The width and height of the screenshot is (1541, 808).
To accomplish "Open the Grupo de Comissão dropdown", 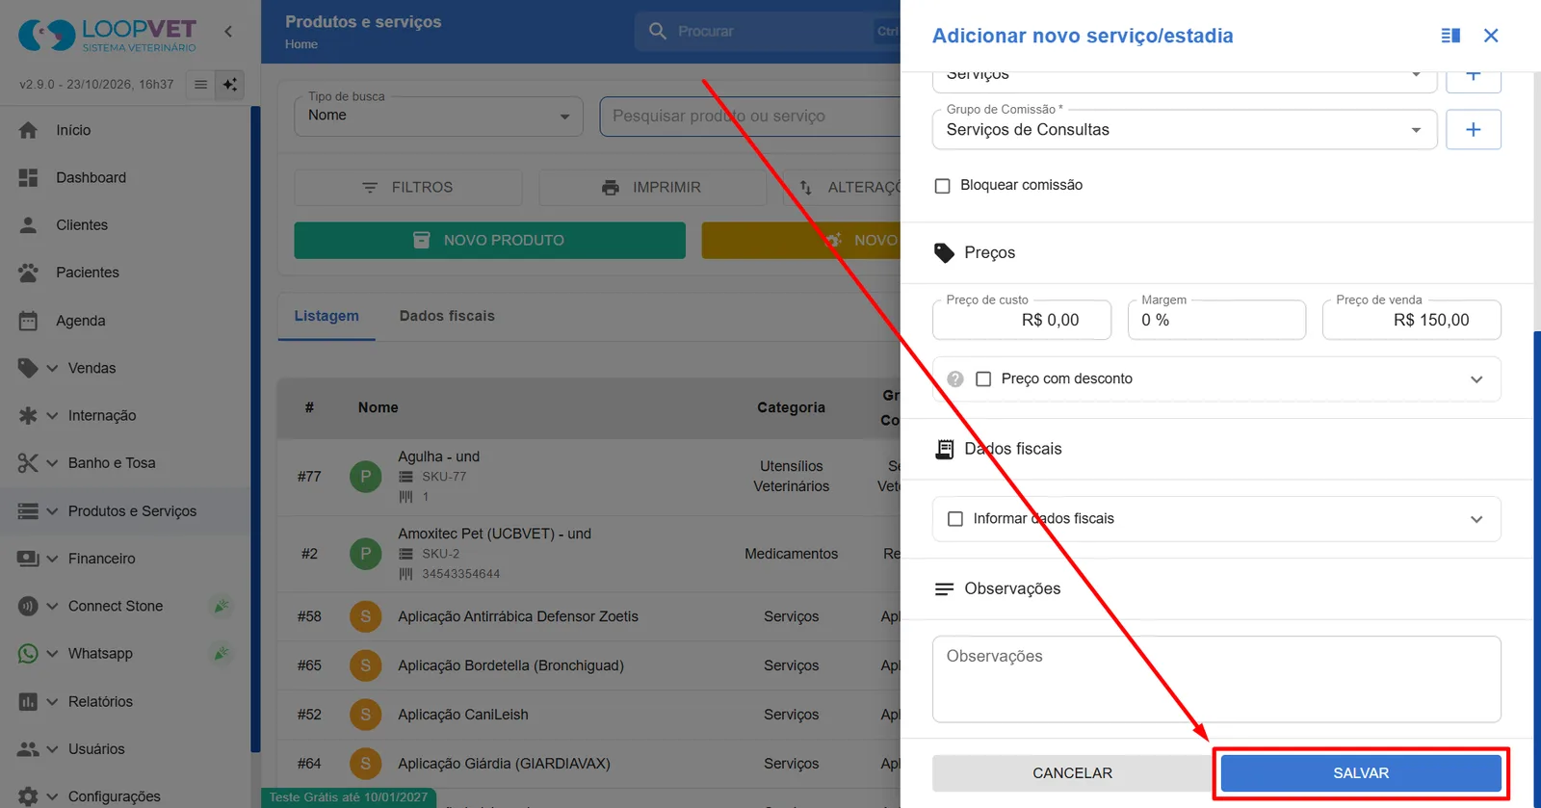I will tap(1185, 129).
